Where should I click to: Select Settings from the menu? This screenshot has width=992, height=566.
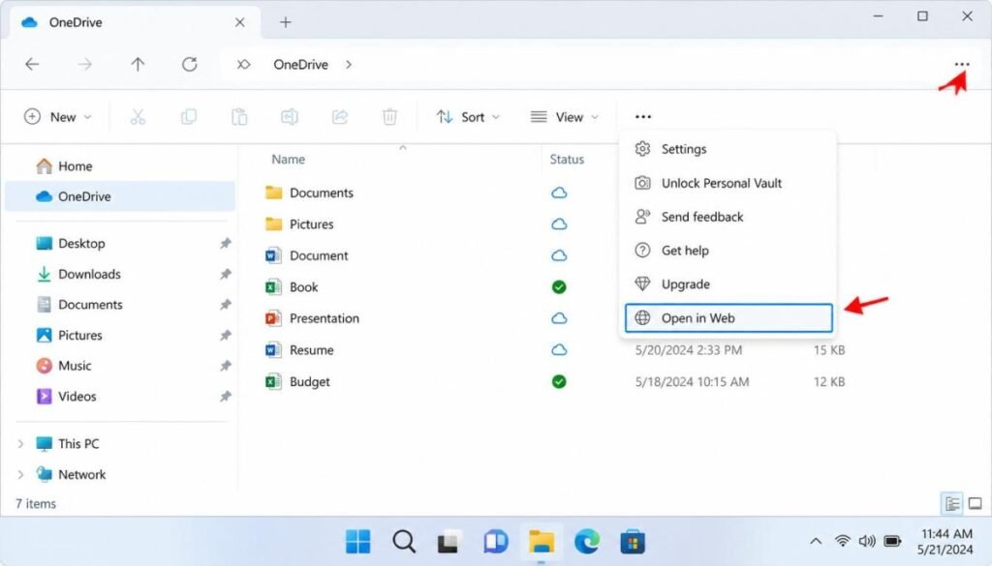coord(728,149)
